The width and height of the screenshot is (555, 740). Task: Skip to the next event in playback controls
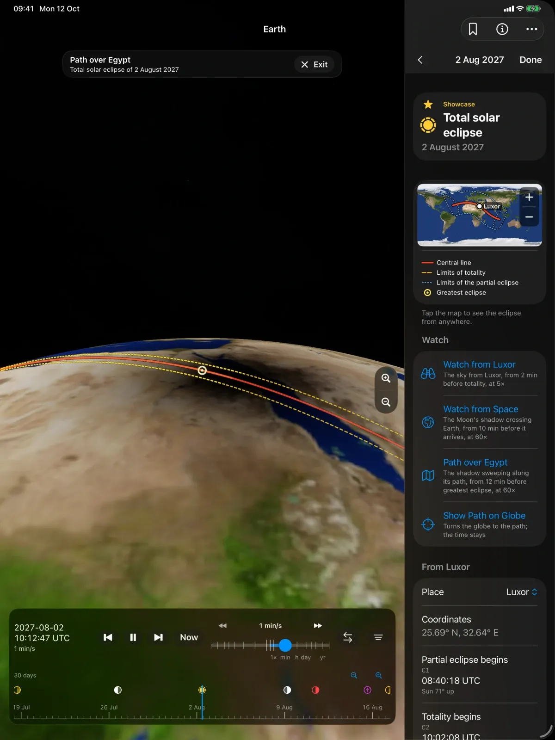pyautogui.click(x=158, y=637)
